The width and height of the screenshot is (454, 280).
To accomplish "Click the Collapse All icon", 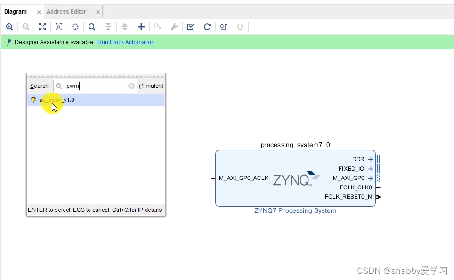I will (108, 27).
